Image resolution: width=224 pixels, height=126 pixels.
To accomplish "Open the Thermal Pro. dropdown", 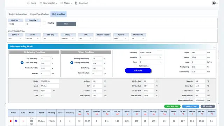I will point(139,38).
